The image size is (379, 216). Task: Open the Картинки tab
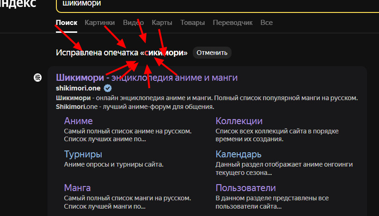coord(99,23)
